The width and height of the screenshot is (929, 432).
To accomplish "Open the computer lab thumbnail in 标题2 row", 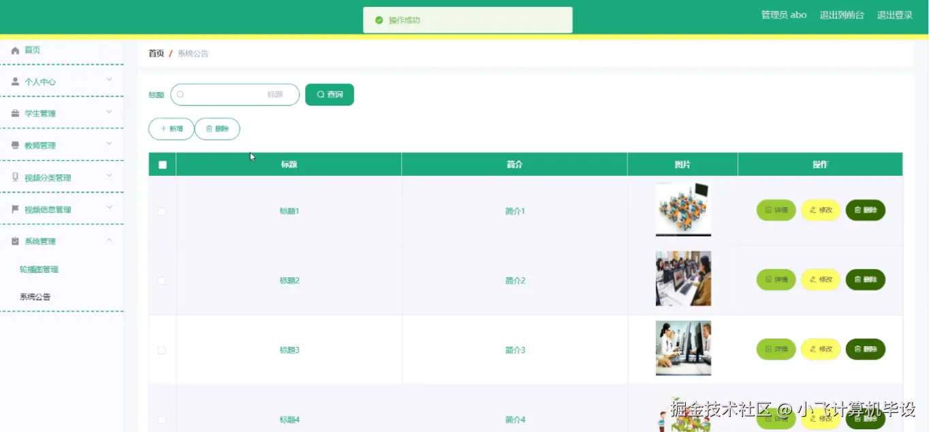I will (x=683, y=279).
